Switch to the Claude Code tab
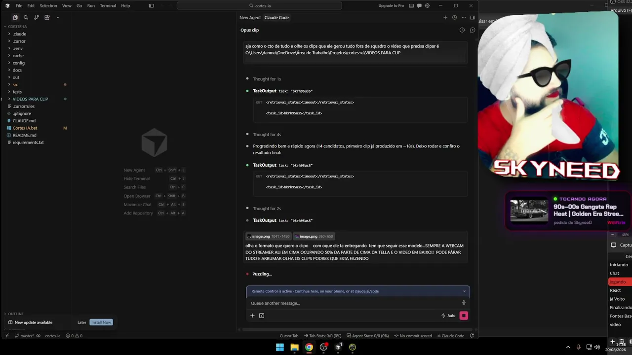632x355 pixels. point(276,18)
